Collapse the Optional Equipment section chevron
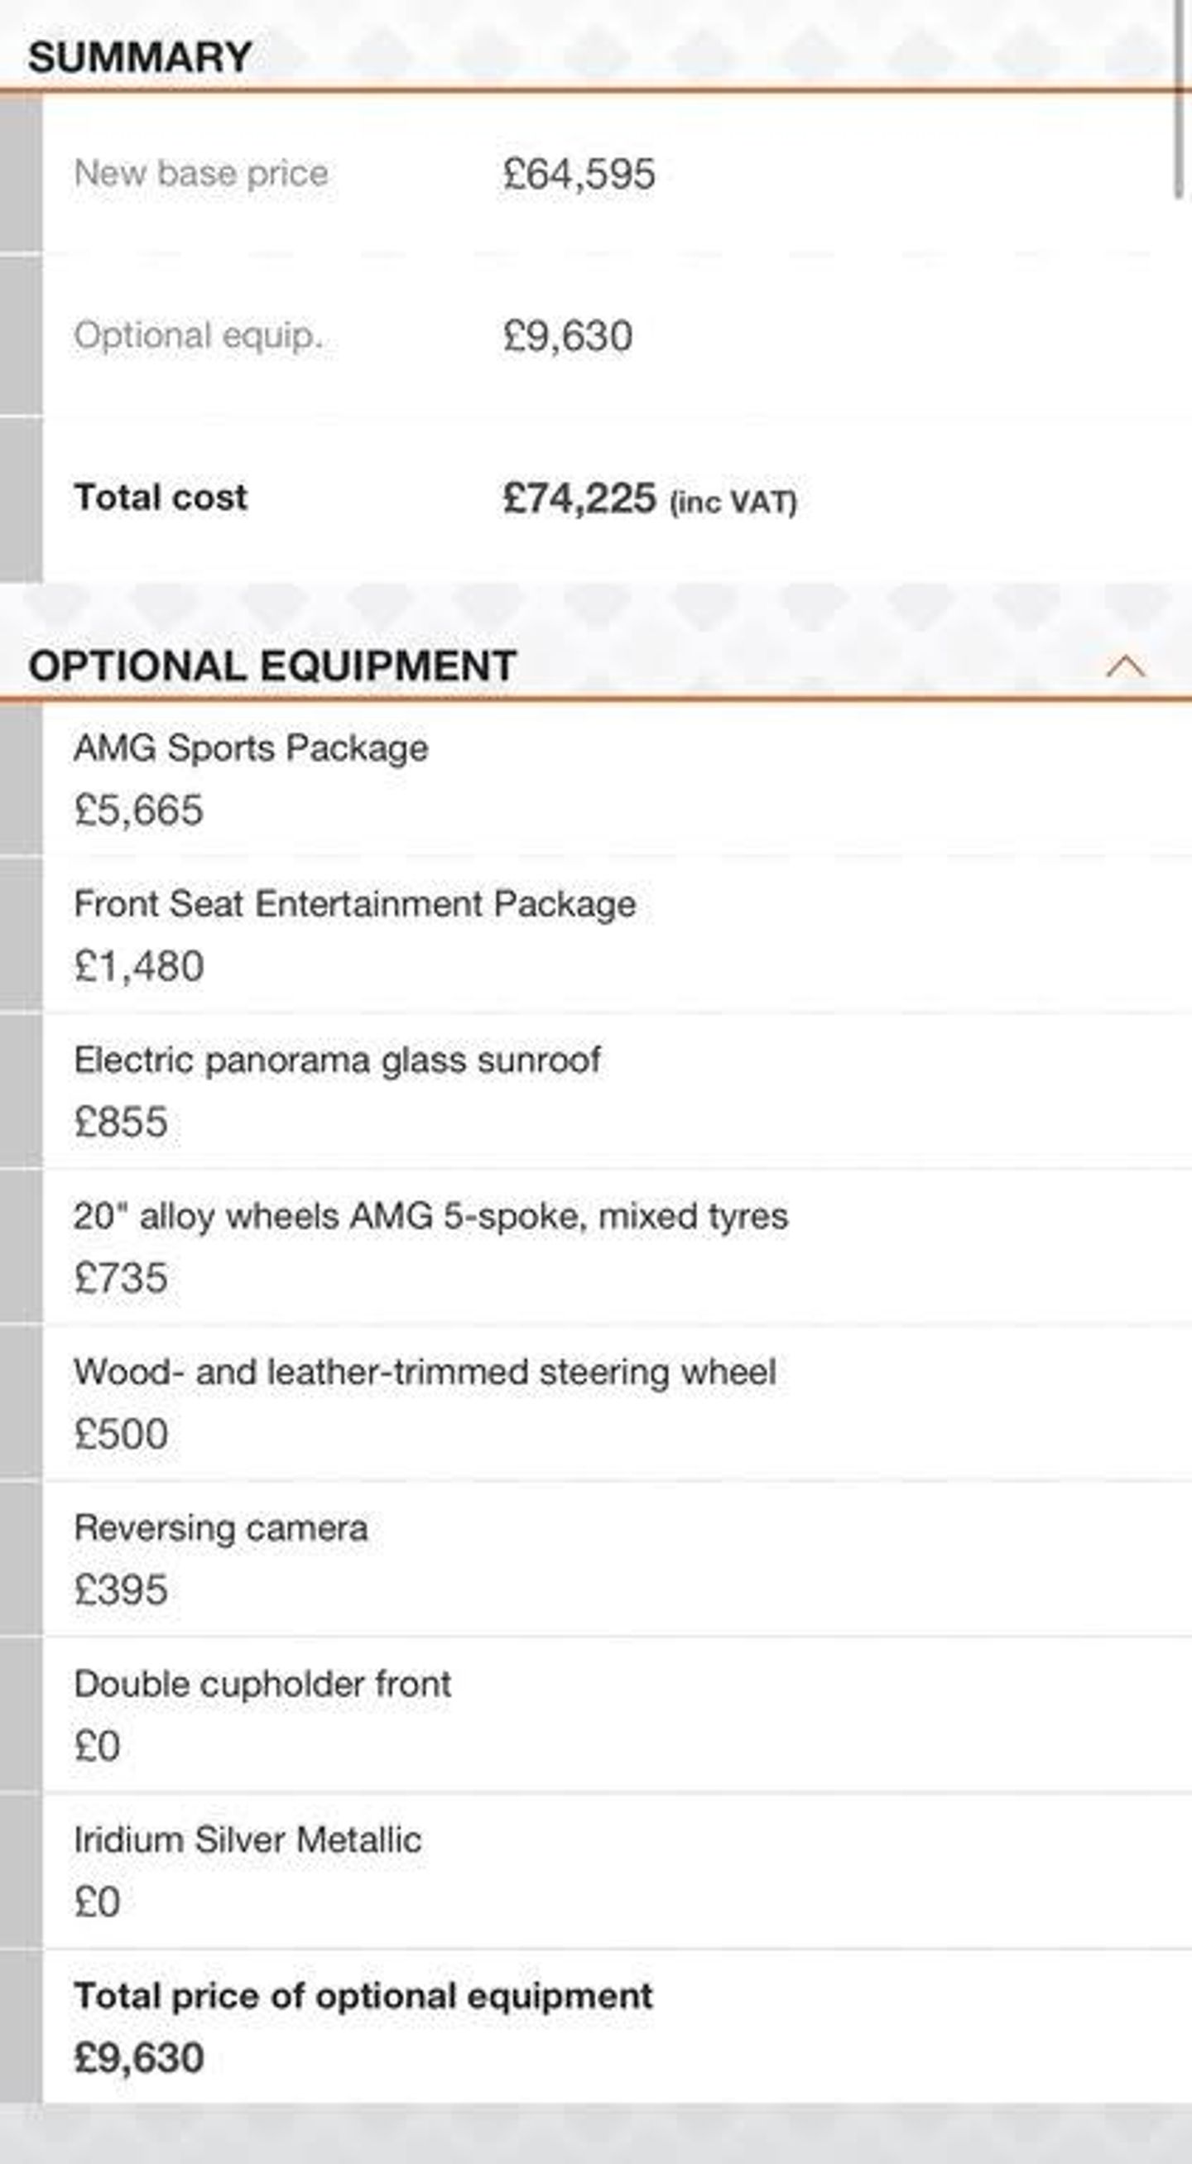This screenshot has width=1192, height=2164. (x=1125, y=666)
